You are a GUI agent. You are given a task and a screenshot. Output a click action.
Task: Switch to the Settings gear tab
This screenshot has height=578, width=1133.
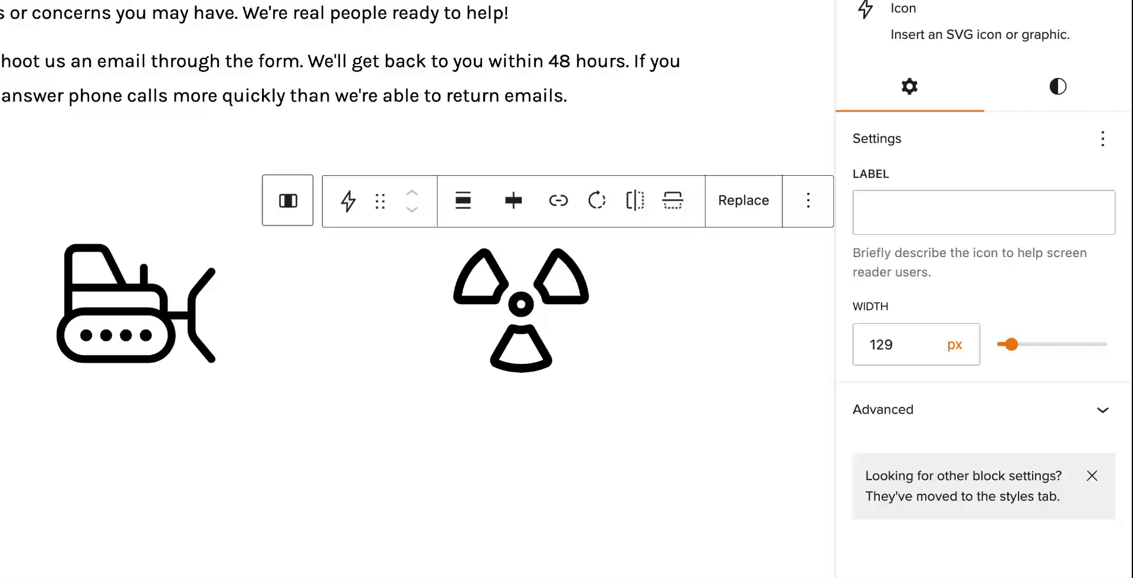pyautogui.click(x=909, y=86)
